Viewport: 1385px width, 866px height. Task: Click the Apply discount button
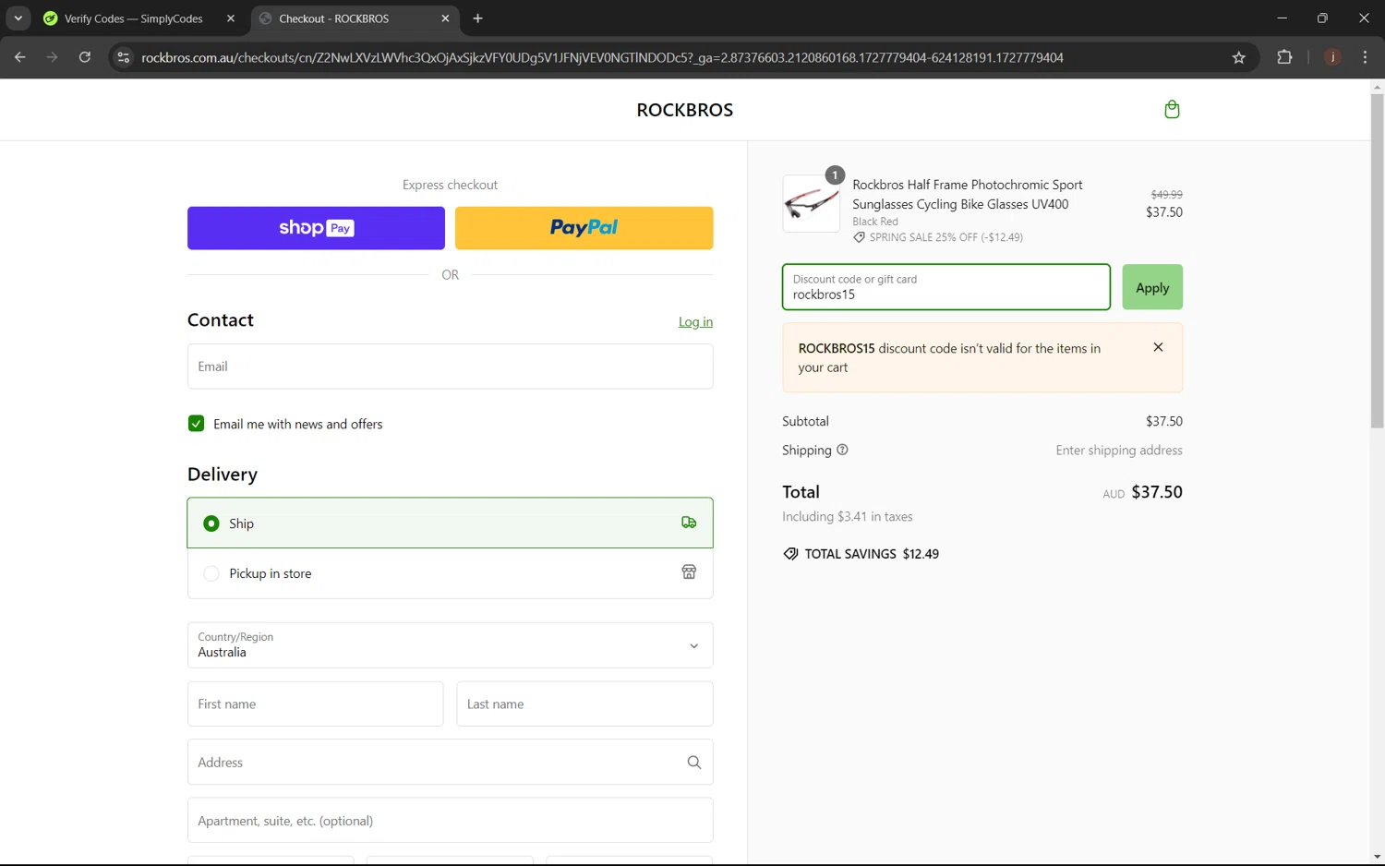pos(1151,287)
